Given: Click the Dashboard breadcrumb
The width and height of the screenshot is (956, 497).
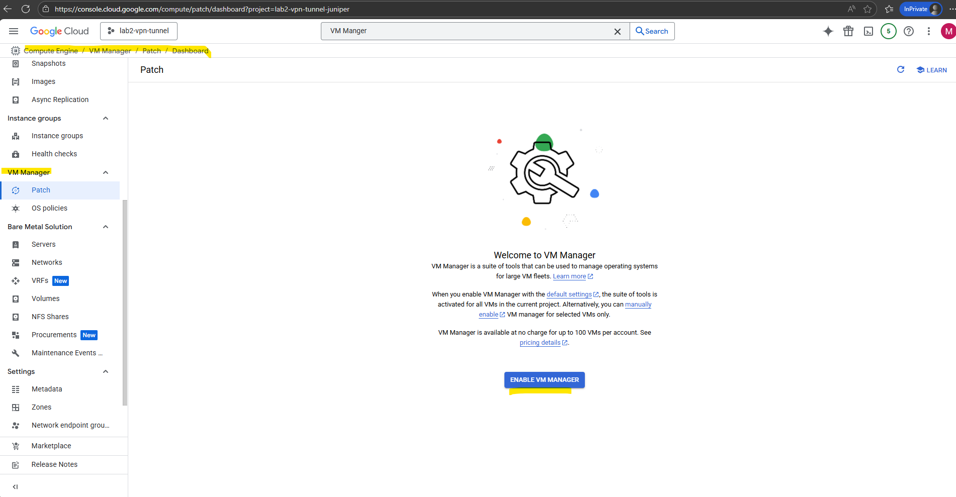Looking at the screenshot, I should tap(190, 51).
